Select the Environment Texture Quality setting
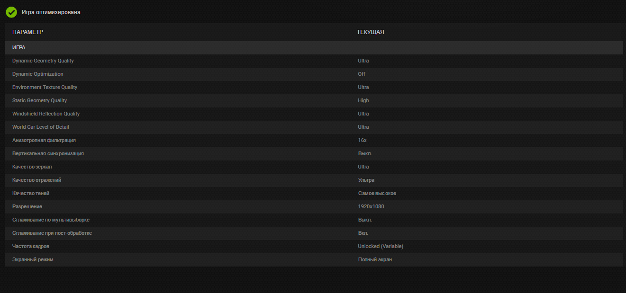626x293 pixels. (45, 87)
